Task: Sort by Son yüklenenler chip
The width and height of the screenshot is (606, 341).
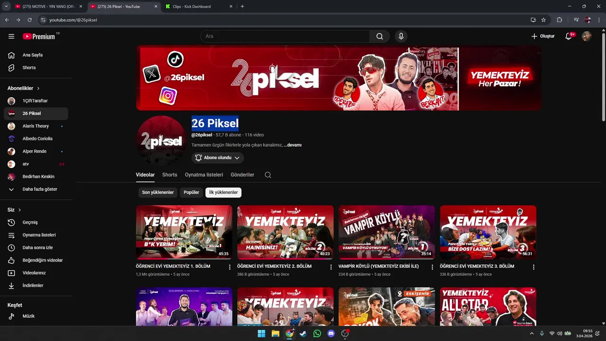Action: 158,192
